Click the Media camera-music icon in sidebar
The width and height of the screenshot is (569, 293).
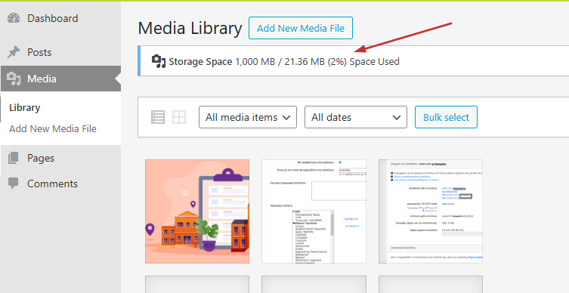(x=14, y=79)
